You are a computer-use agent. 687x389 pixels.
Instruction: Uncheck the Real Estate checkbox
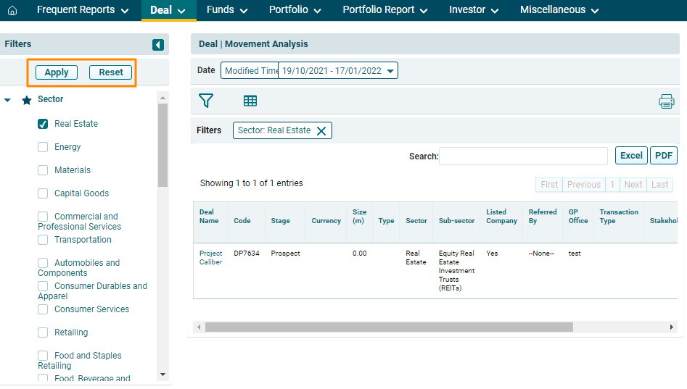pos(43,124)
